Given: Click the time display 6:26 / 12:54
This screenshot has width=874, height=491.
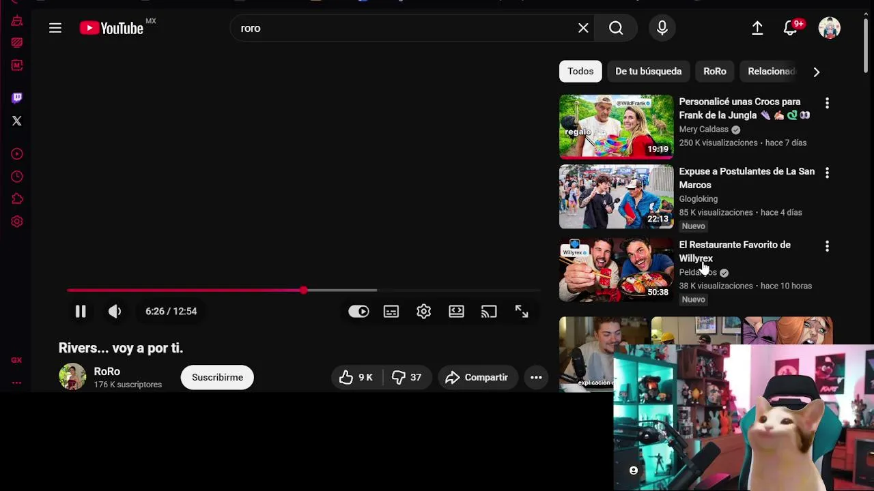Looking at the screenshot, I should (x=171, y=311).
